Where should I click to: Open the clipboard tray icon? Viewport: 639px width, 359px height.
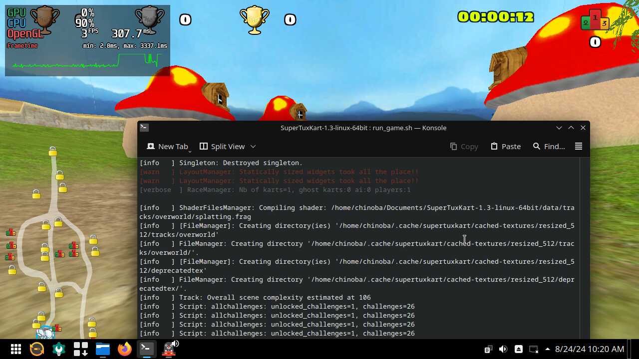point(488,350)
